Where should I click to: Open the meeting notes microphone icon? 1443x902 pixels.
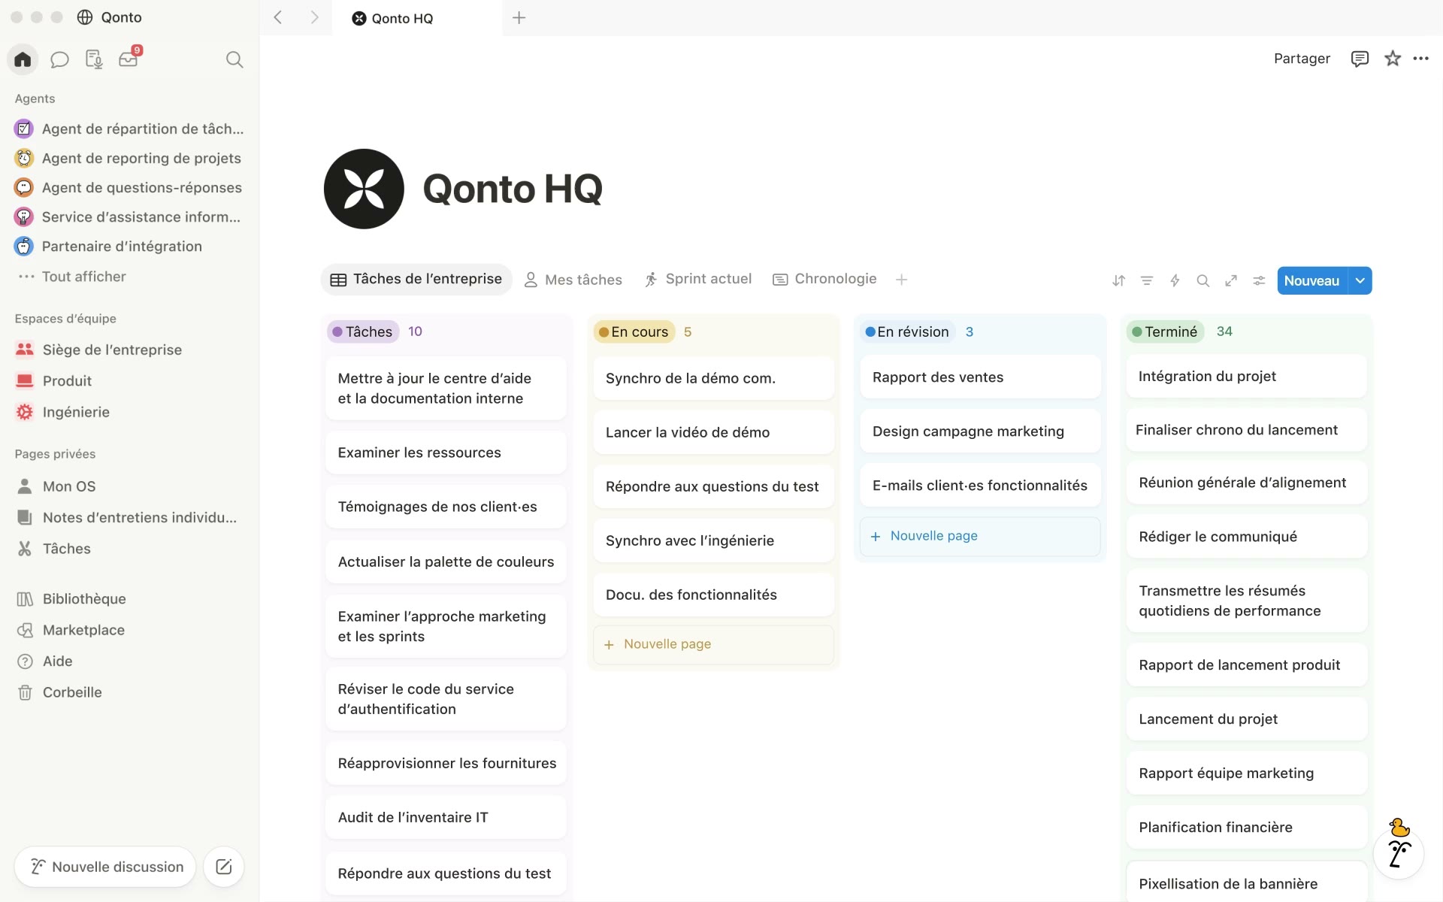coord(94,59)
